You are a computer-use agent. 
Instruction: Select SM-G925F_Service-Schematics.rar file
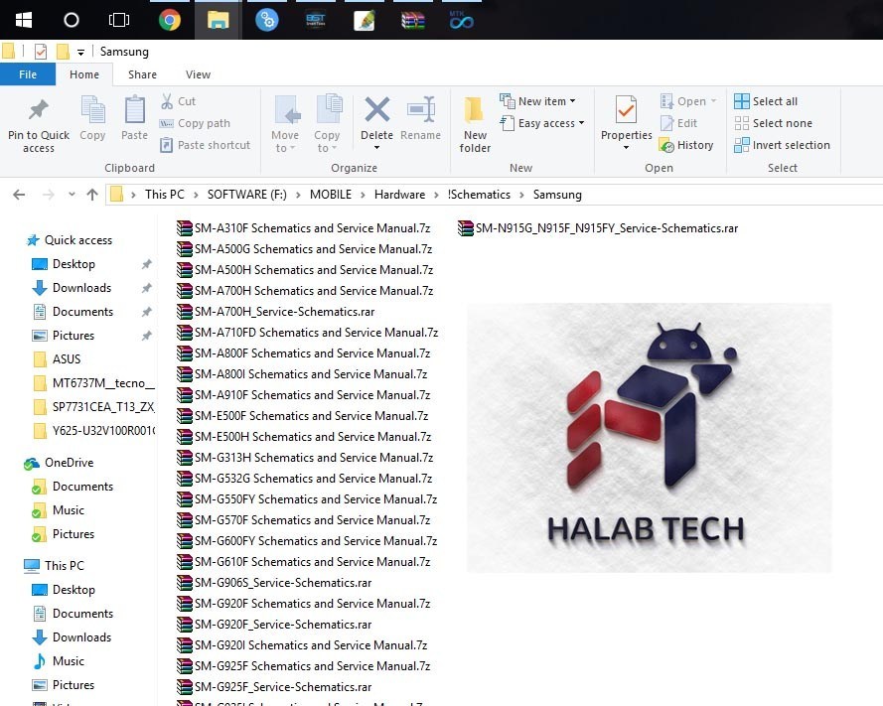click(274, 687)
